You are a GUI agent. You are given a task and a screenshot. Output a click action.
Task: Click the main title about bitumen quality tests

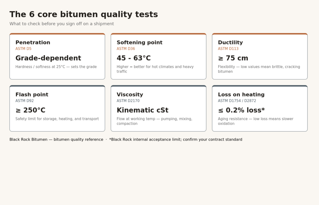[x=83, y=14]
